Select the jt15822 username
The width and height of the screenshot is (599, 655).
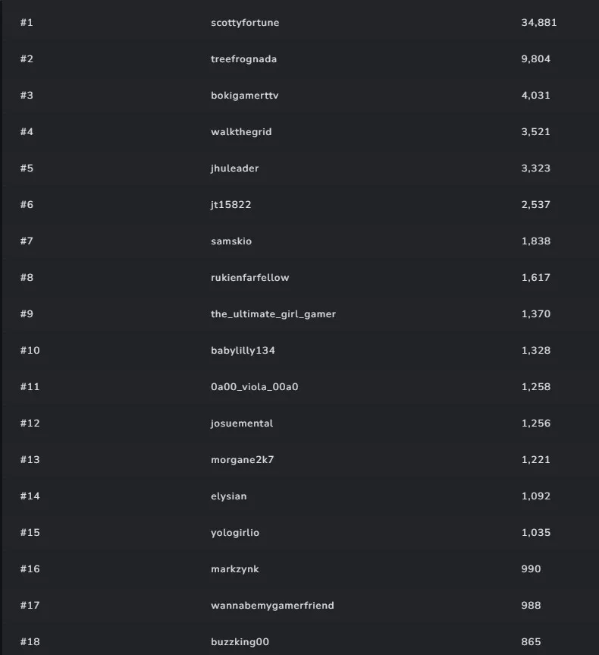click(231, 205)
